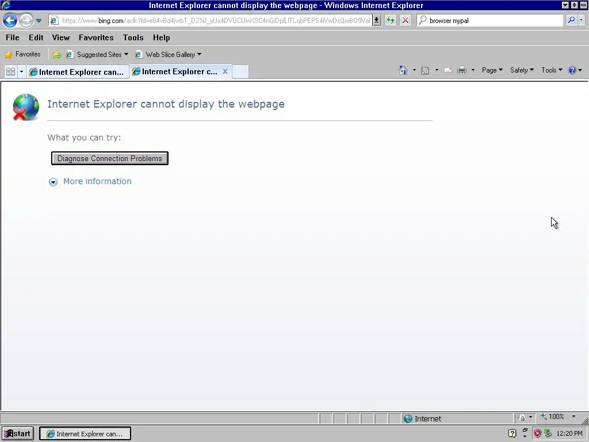The image size is (589, 442).
Task: Click the red security shield tray icon
Action: coord(537,433)
